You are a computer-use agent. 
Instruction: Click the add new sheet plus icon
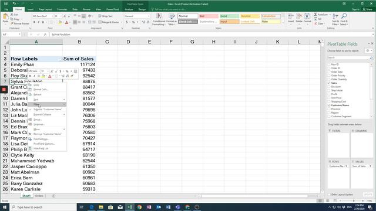tap(53, 196)
